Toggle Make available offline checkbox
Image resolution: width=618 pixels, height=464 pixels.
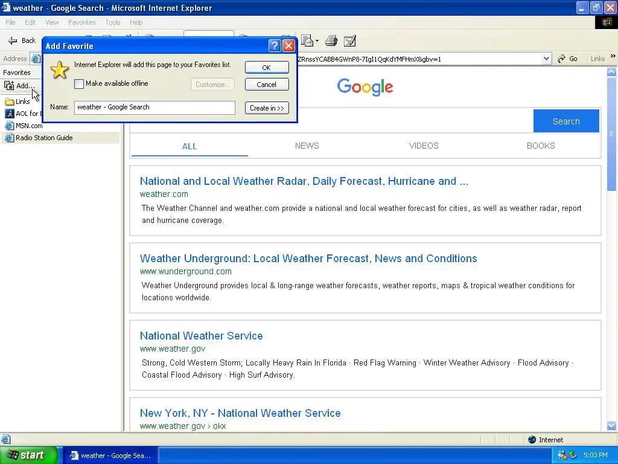(79, 83)
